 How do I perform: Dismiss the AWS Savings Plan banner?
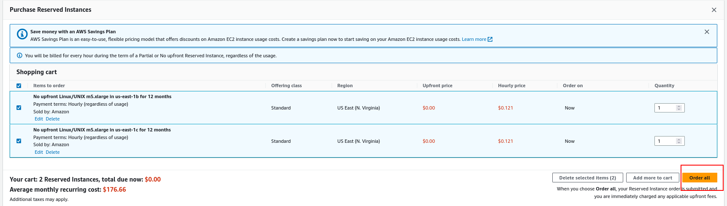(x=707, y=32)
